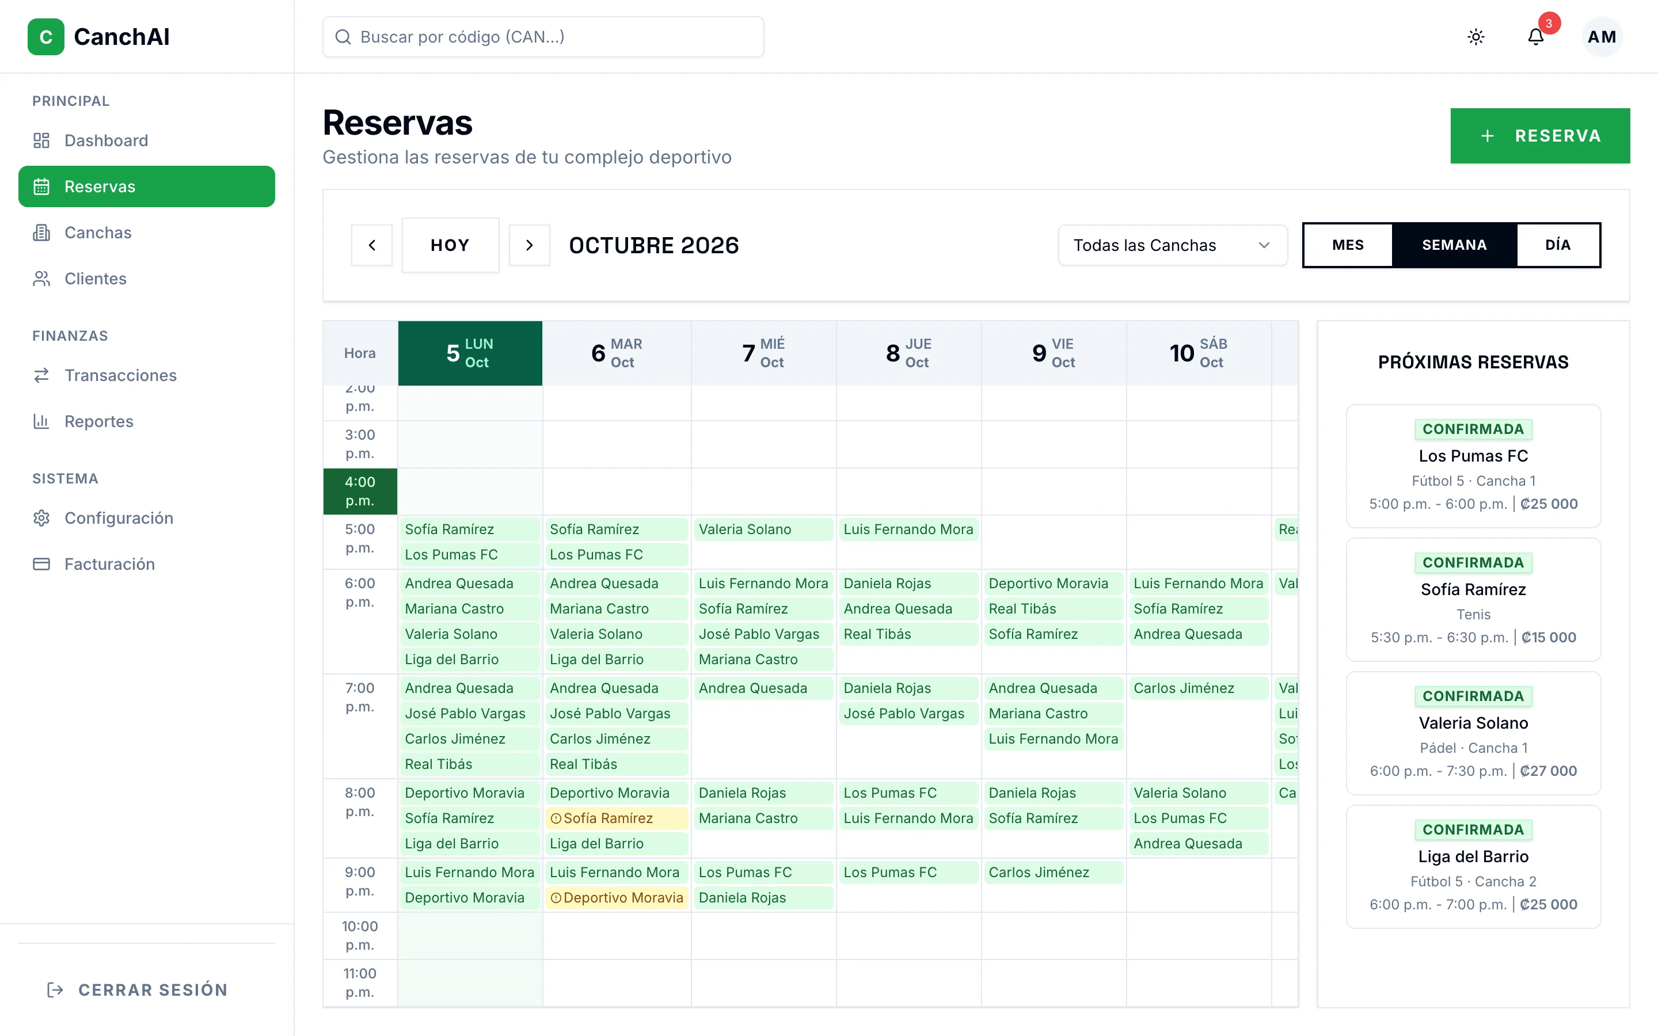Click the AM user avatar
Viewport: 1658px width, 1036px height.
(1602, 37)
